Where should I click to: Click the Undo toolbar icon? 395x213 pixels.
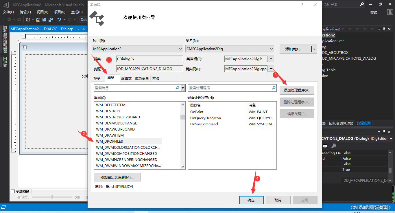[59, 19]
